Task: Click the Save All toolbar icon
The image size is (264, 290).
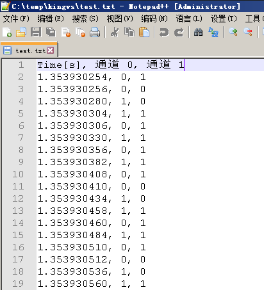Action: pyautogui.click(x=51, y=32)
